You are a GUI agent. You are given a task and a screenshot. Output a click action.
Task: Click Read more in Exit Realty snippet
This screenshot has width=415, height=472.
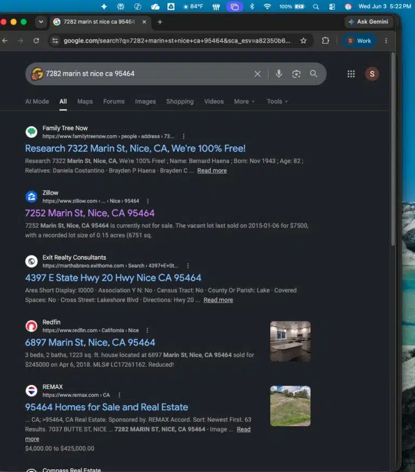coord(218,300)
